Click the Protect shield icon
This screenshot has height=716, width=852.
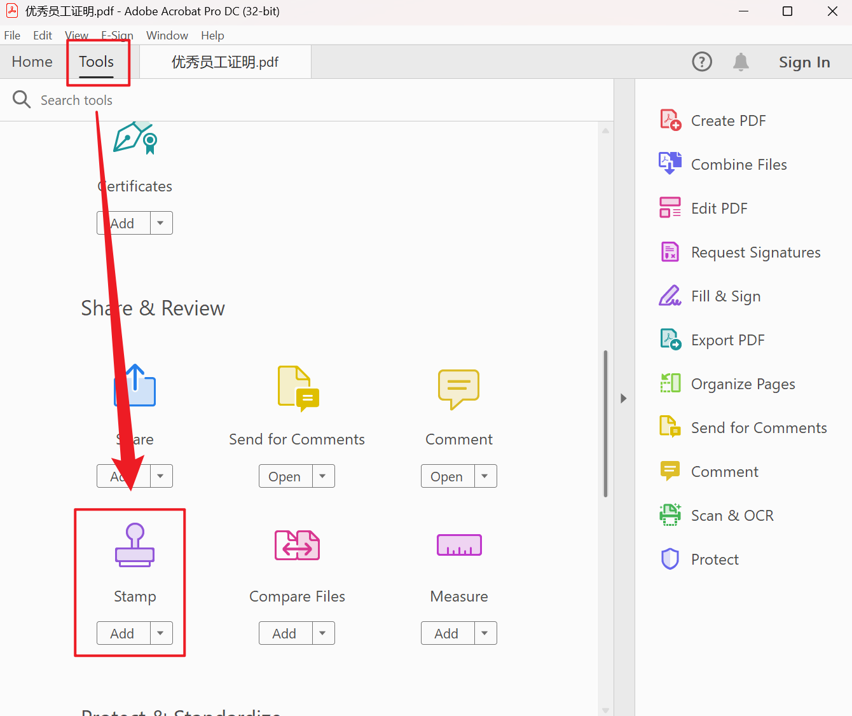[x=670, y=559]
